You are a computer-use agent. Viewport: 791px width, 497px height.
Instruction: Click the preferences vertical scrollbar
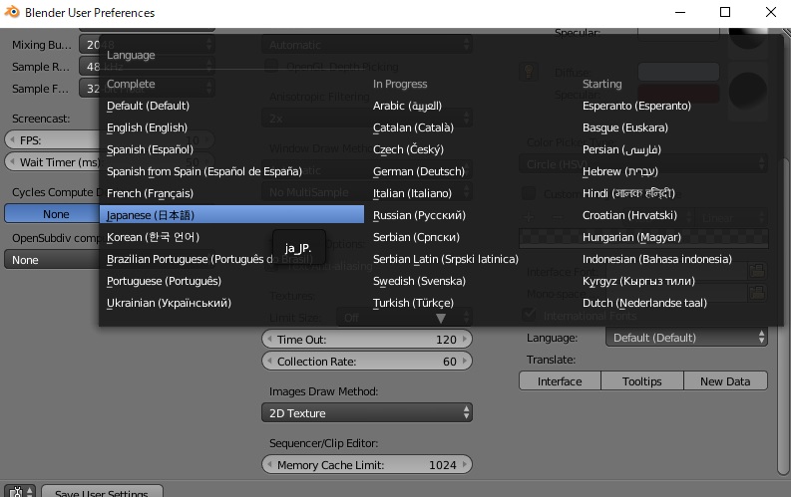(x=784, y=318)
